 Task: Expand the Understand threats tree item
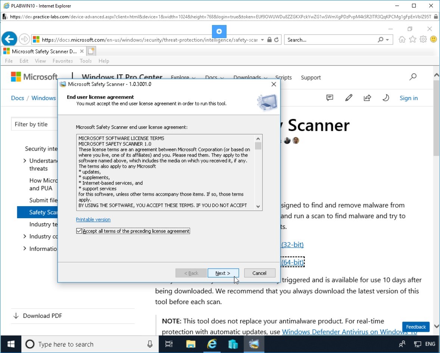25,161
